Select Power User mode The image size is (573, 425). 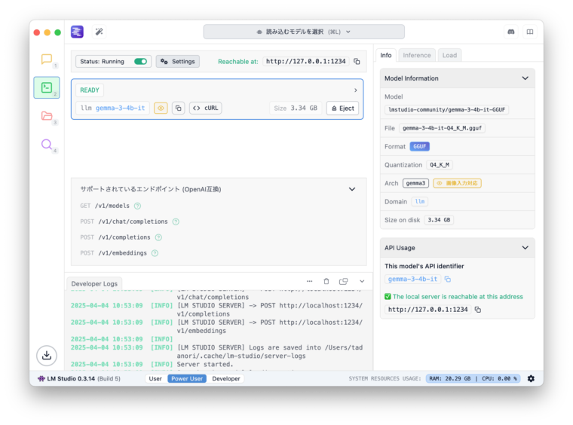pos(187,378)
